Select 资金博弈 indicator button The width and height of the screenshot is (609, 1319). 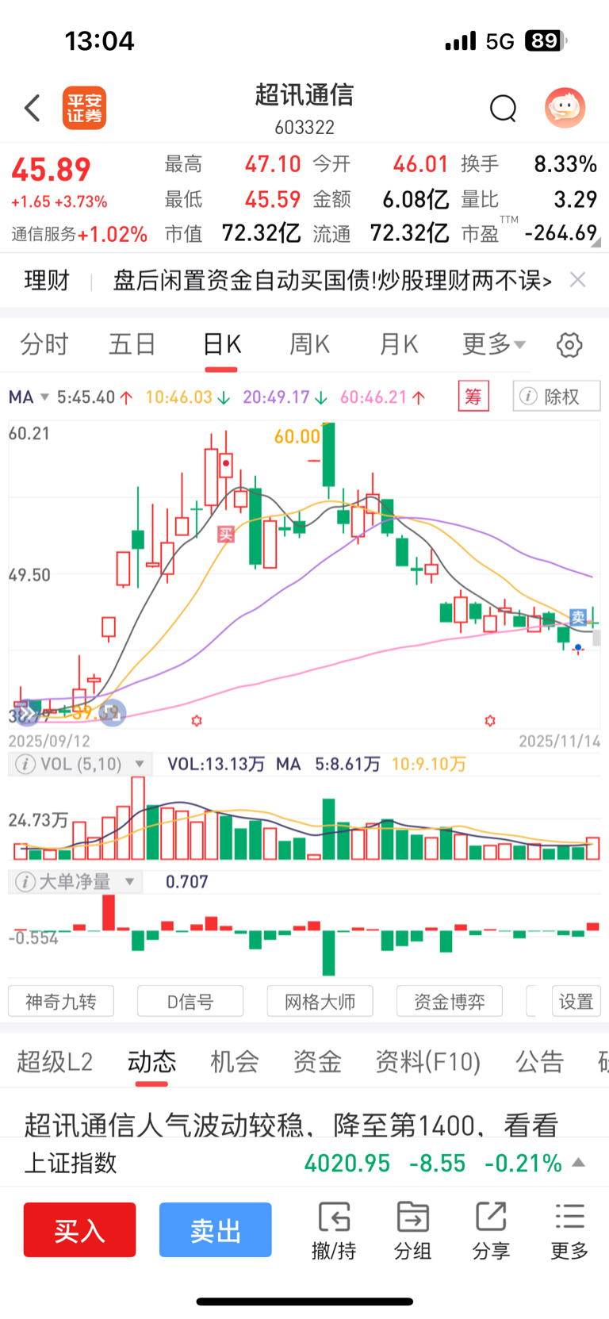[450, 1002]
